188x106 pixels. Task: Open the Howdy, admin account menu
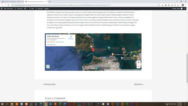(x=177, y=9)
